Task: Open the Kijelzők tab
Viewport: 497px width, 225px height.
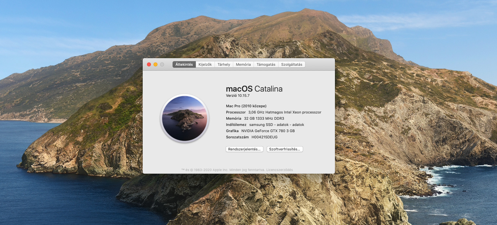Action: coord(205,64)
